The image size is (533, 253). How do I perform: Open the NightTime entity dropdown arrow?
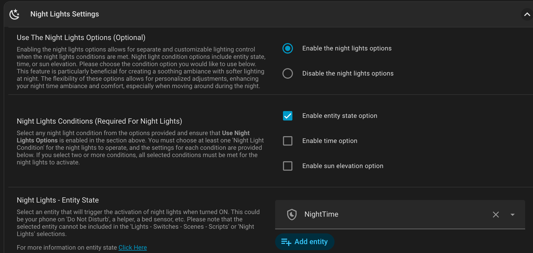pyautogui.click(x=512, y=215)
